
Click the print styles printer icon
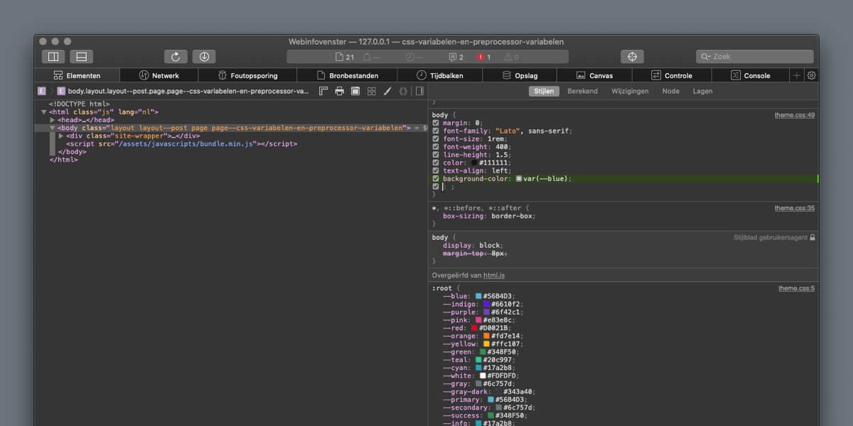[340, 91]
